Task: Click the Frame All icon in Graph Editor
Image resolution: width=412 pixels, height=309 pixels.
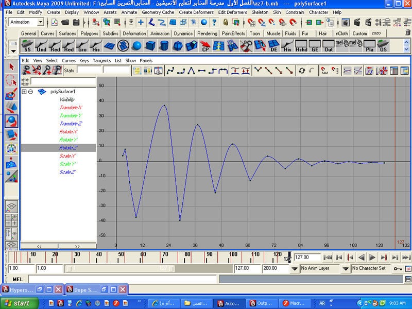Action: tap(138, 71)
